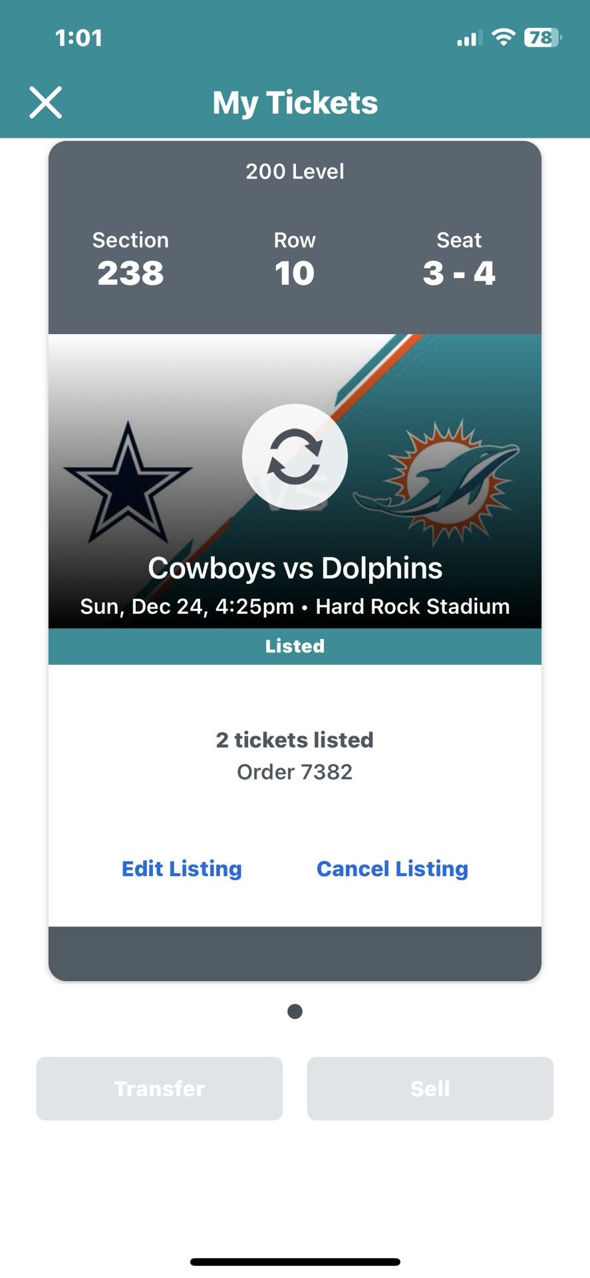The height and width of the screenshot is (1278, 590).
Task: Tap the Wi-Fi status icon
Action: [x=504, y=37]
